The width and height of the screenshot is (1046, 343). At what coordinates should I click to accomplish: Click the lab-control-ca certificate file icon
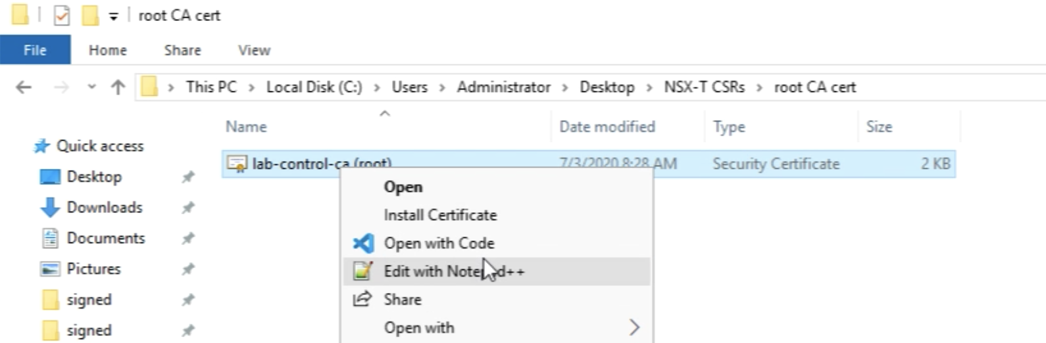click(x=236, y=164)
